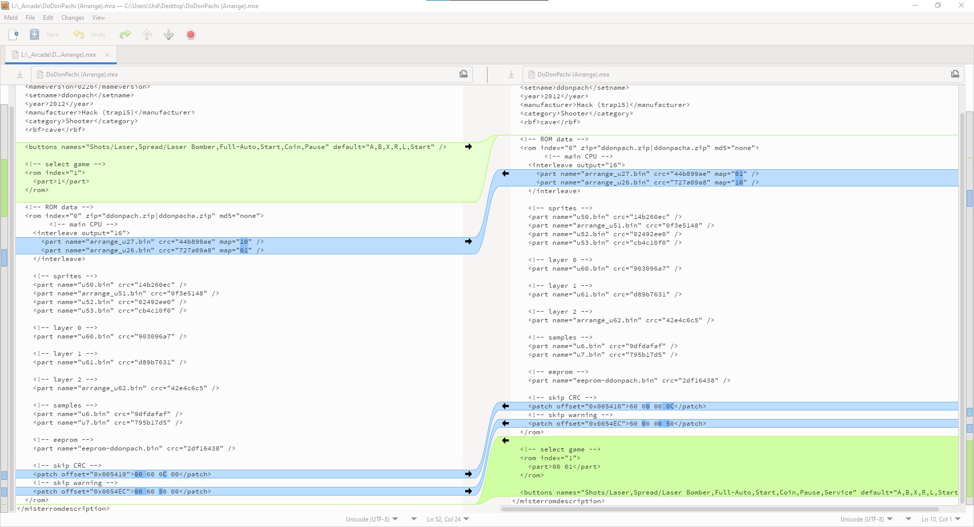Pull right patch 0x005410 line to left
Screen dimensions: 974x527
(x=505, y=406)
